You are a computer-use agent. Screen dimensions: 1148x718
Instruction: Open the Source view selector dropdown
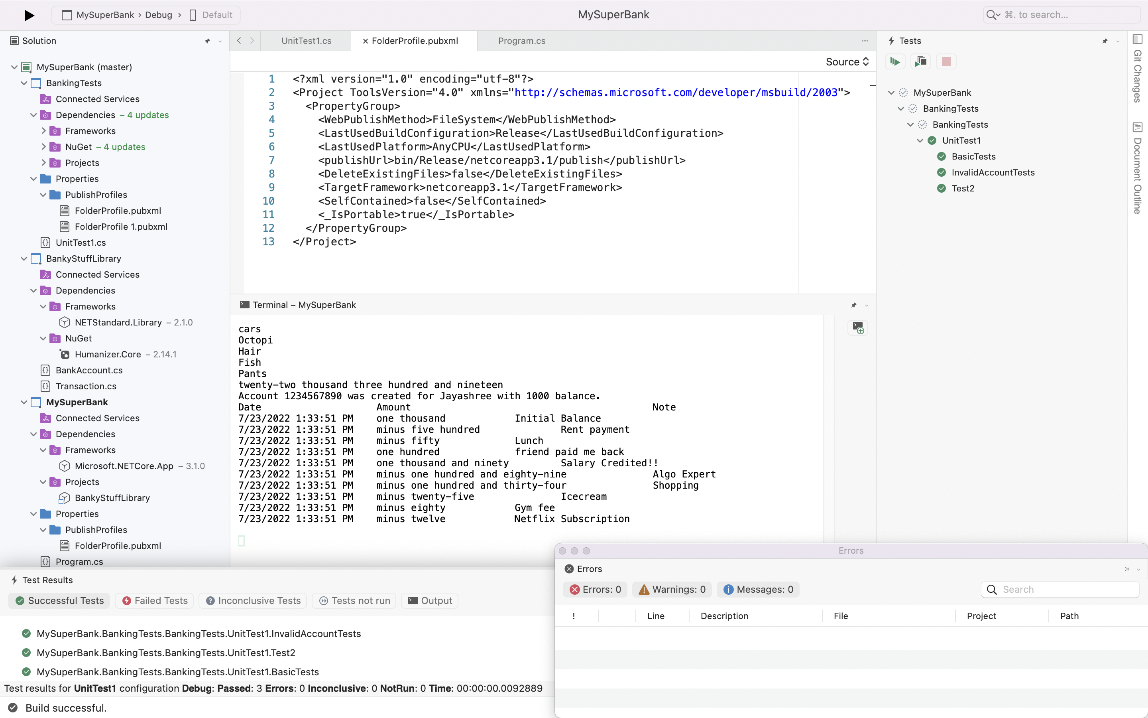click(847, 62)
